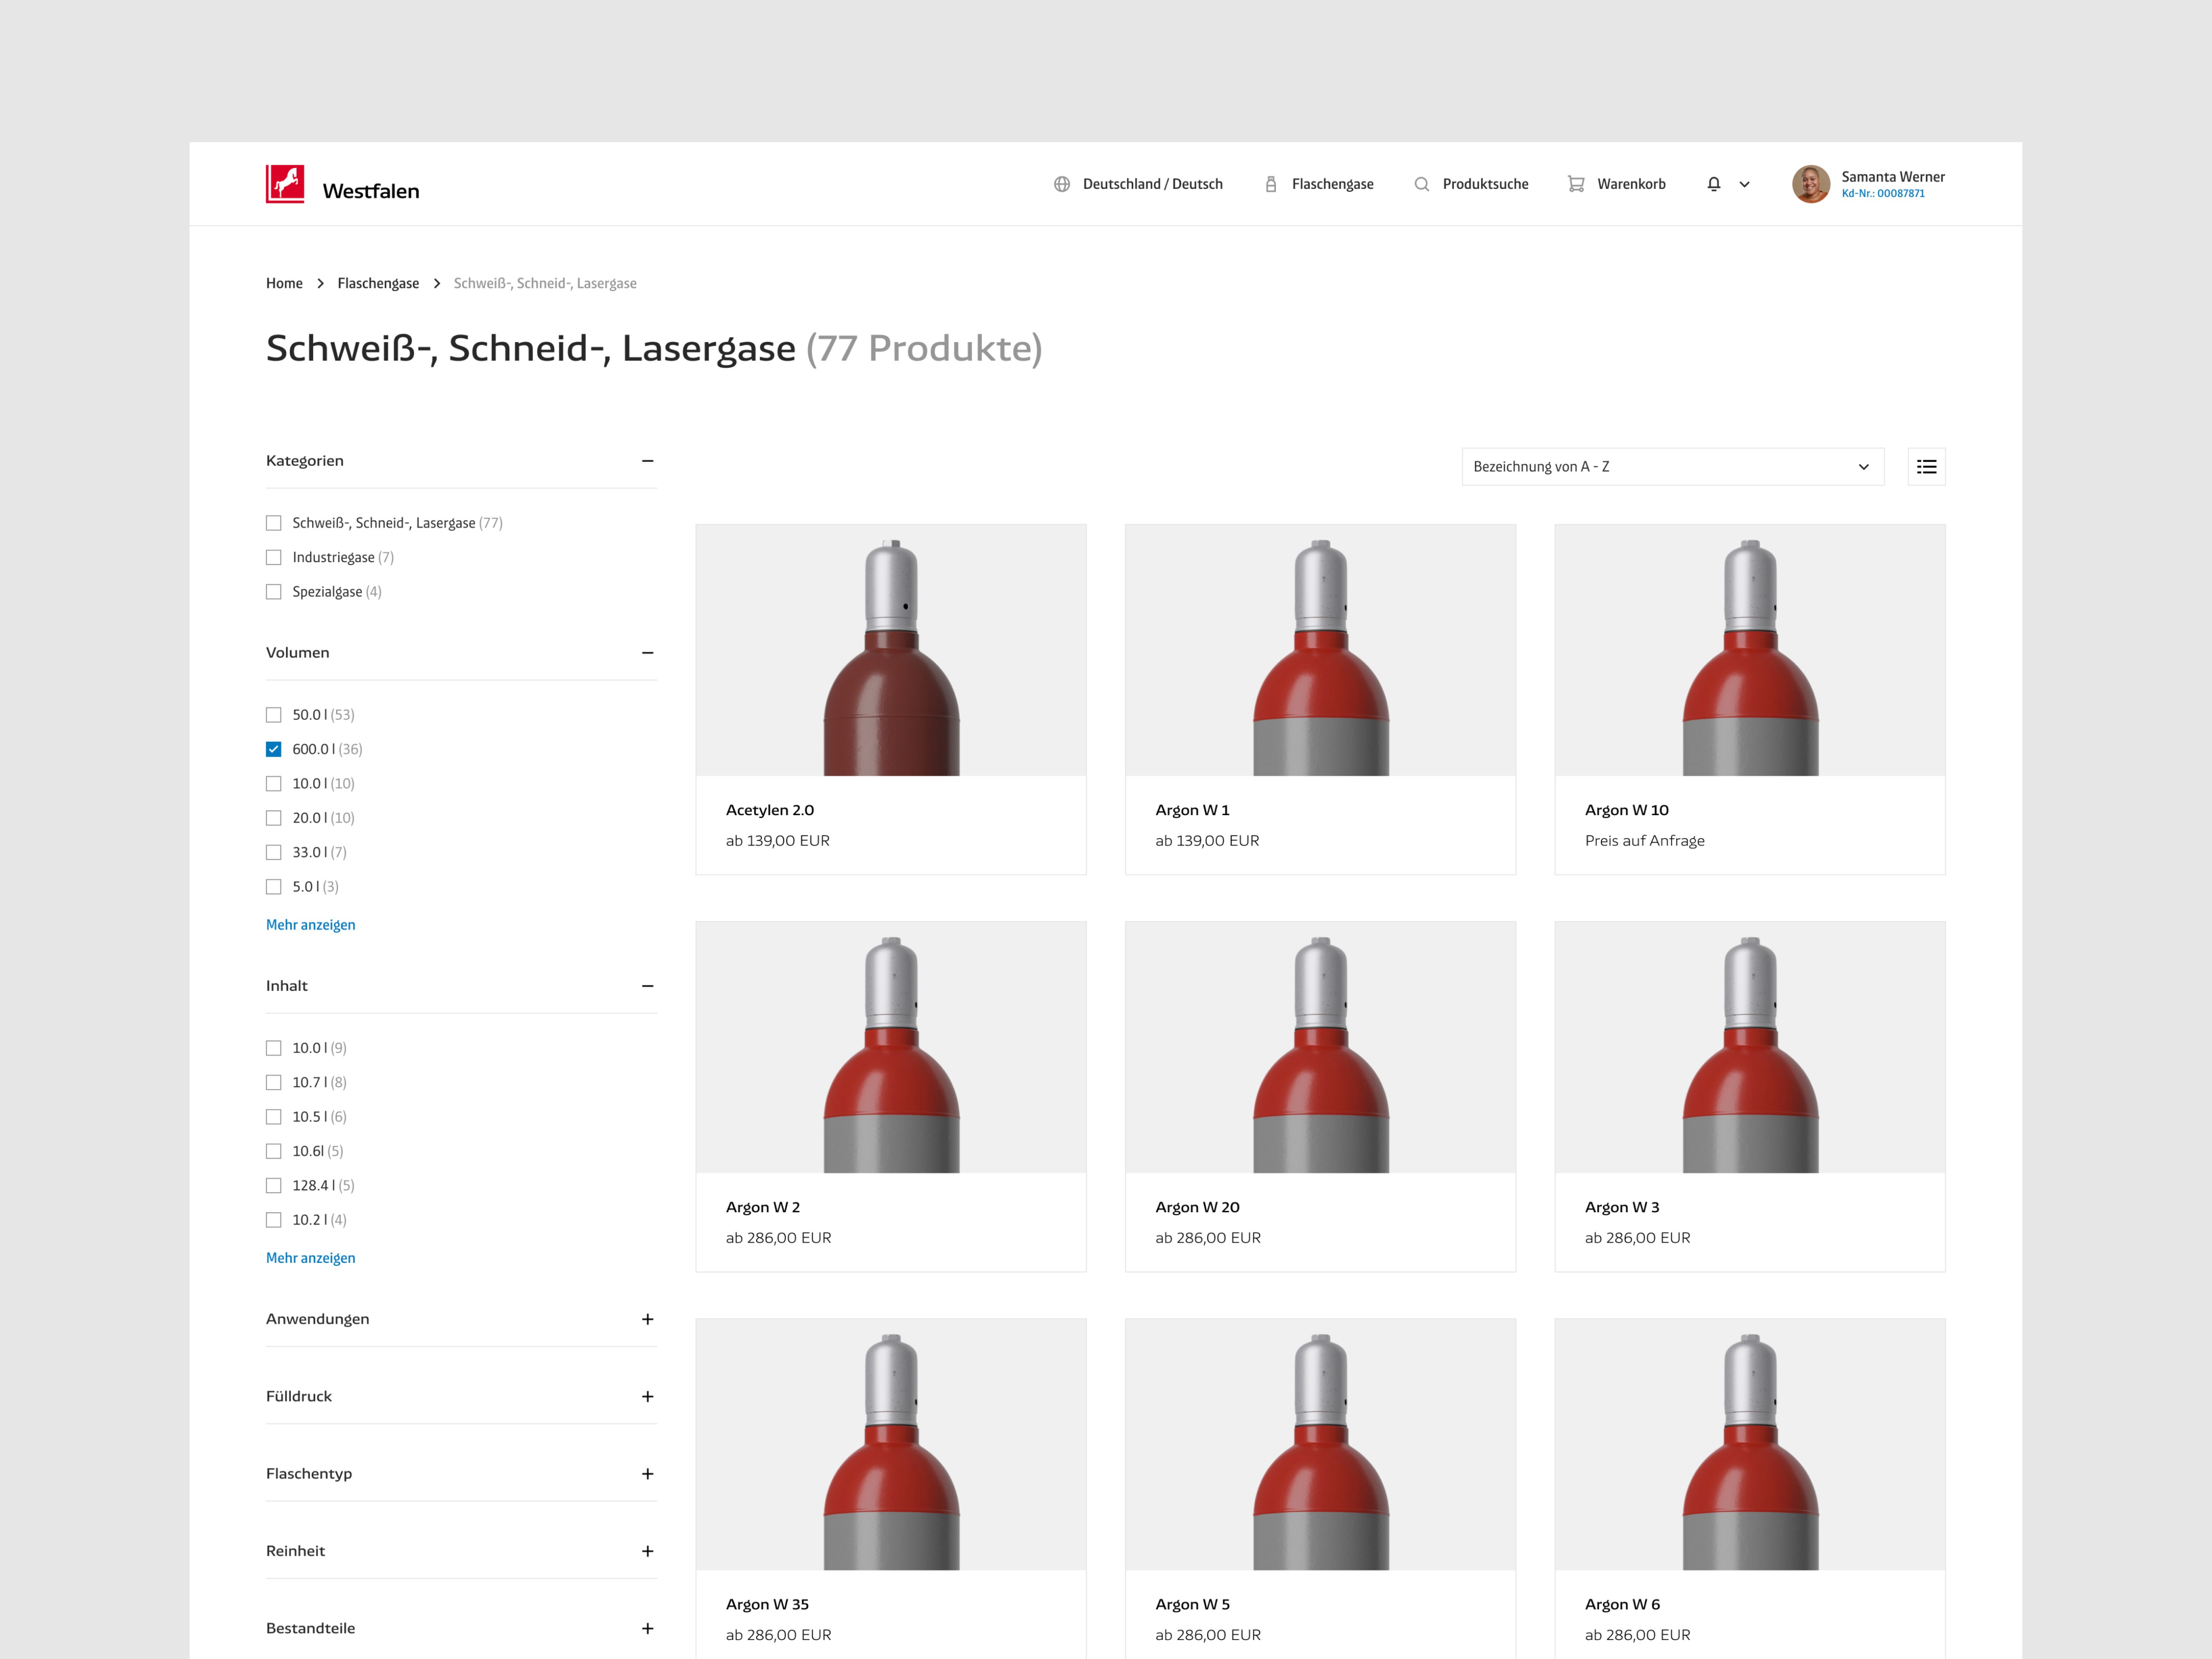2212x1659 pixels.
Task: Open the Bezeichnung von A - Z sort dropdown
Action: pos(1672,467)
